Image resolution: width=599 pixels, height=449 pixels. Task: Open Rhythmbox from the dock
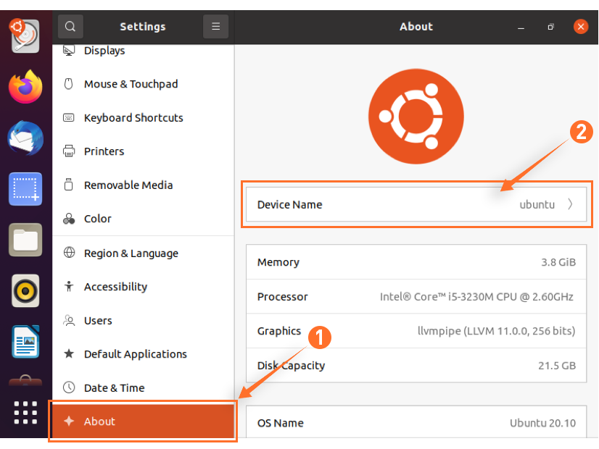(25, 290)
